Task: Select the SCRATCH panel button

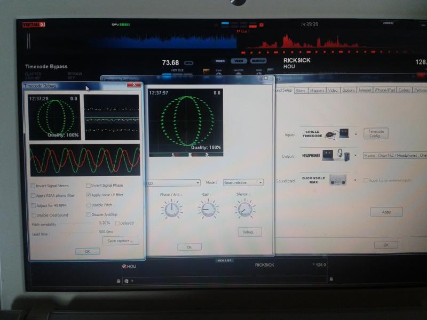Action: 258,61
